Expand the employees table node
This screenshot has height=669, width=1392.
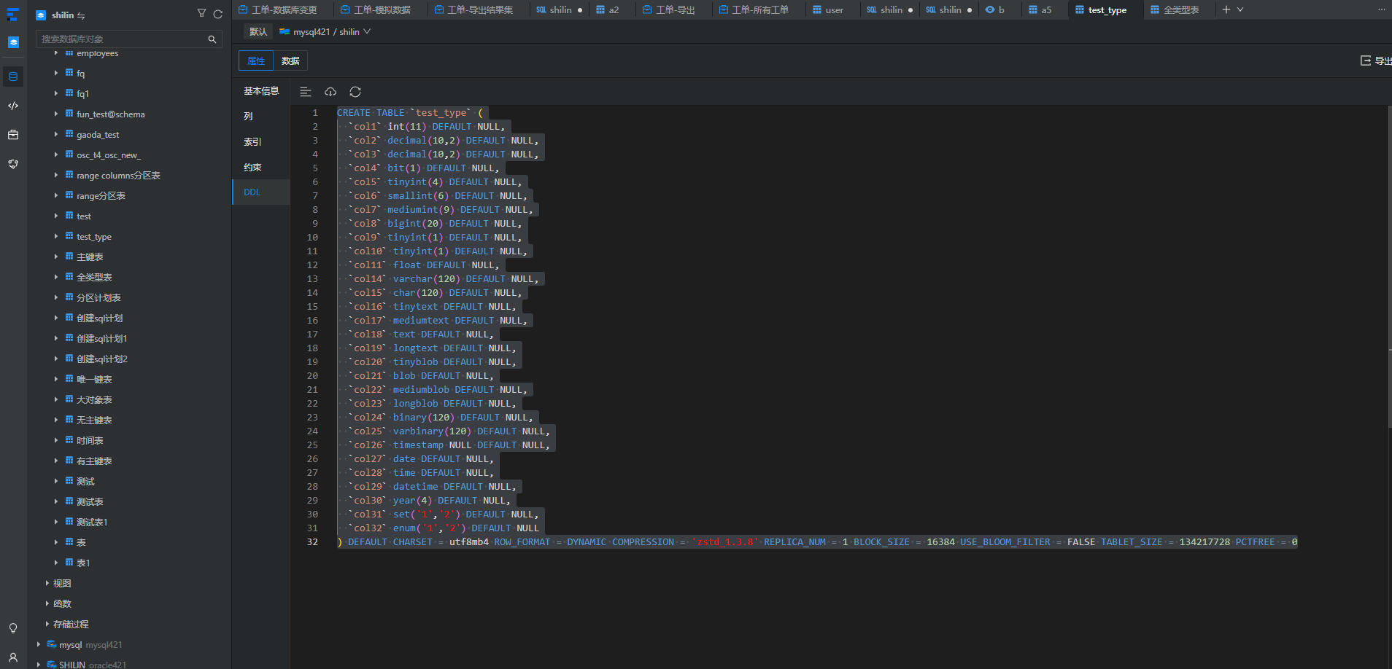click(x=57, y=52)
